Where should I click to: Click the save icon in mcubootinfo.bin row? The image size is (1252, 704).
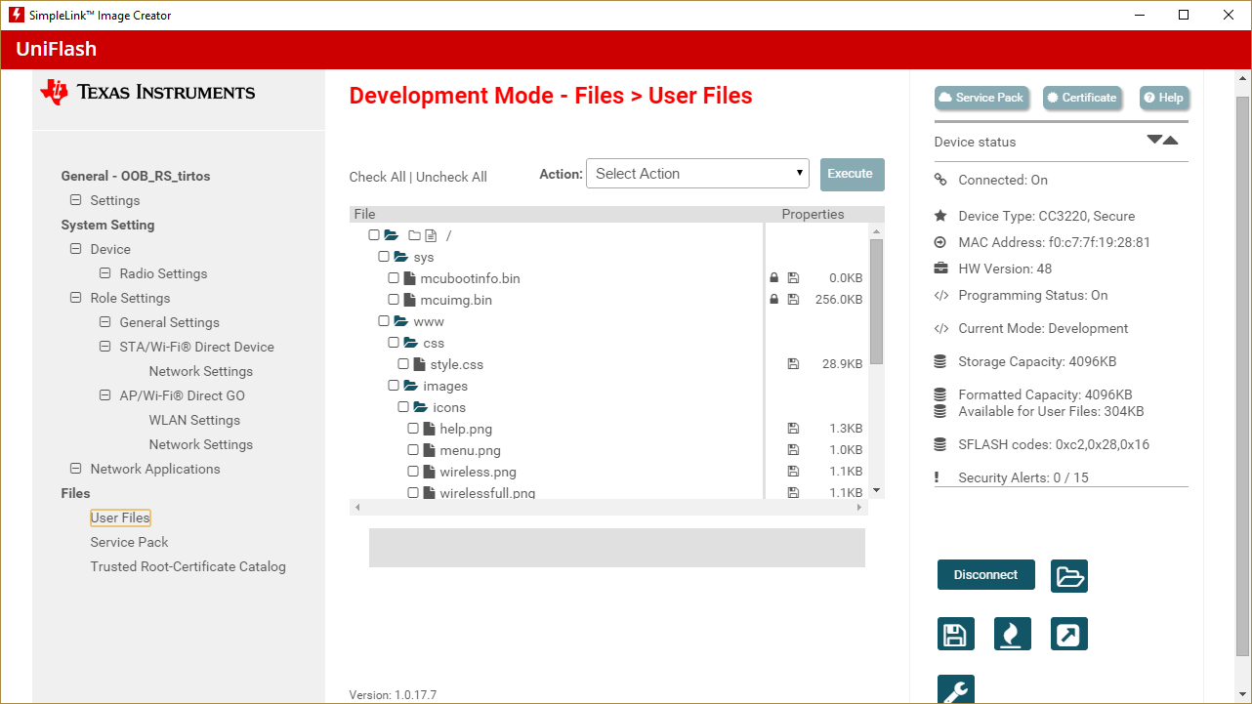click(x=793, y=278)
